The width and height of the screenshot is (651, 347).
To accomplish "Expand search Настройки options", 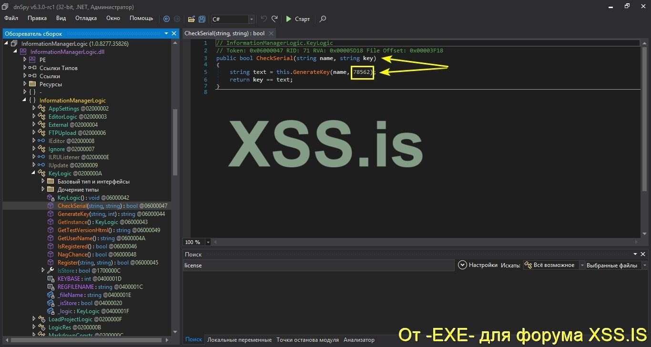I will (462, 265).
